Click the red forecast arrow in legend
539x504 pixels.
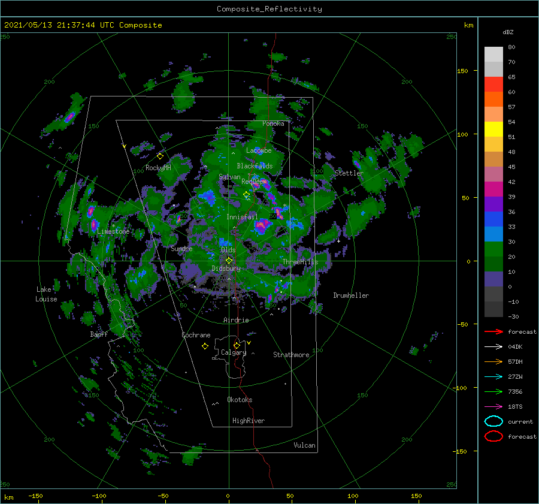493,331
